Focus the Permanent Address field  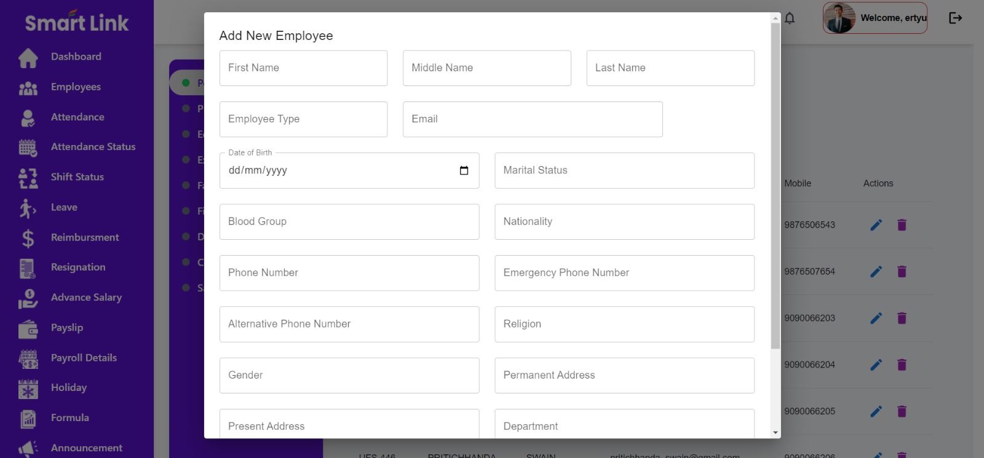tap(624, 376)
